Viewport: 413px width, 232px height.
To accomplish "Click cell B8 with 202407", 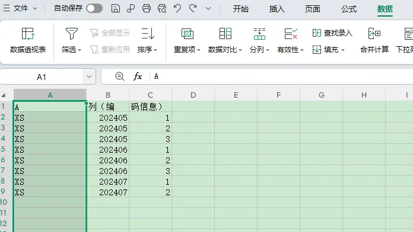I will (x=108, y=181).
